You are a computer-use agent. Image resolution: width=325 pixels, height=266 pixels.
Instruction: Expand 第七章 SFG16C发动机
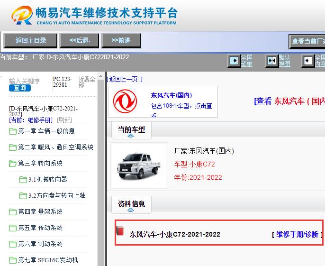pyautogui.click(x=48, y=260)
